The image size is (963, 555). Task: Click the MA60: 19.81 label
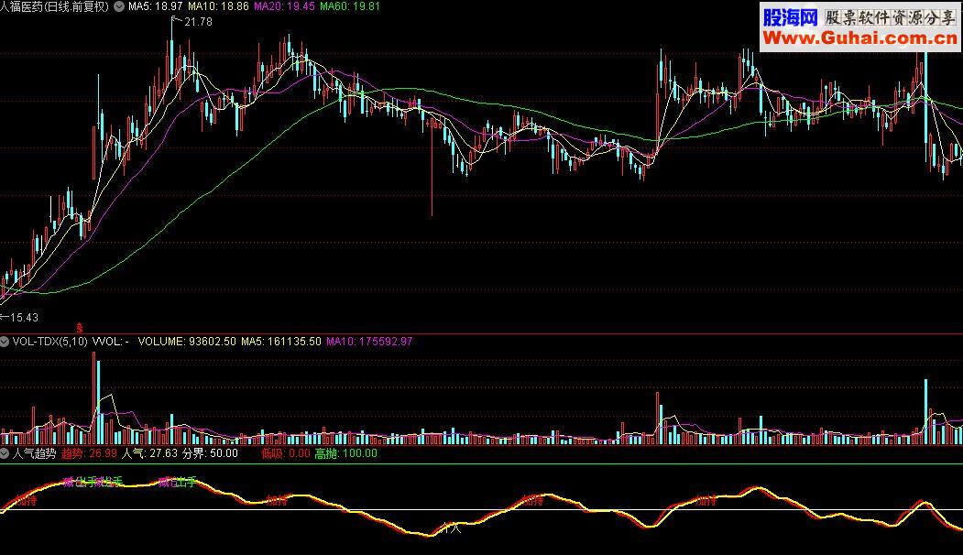pyautogui.click(x=350, y=6)
